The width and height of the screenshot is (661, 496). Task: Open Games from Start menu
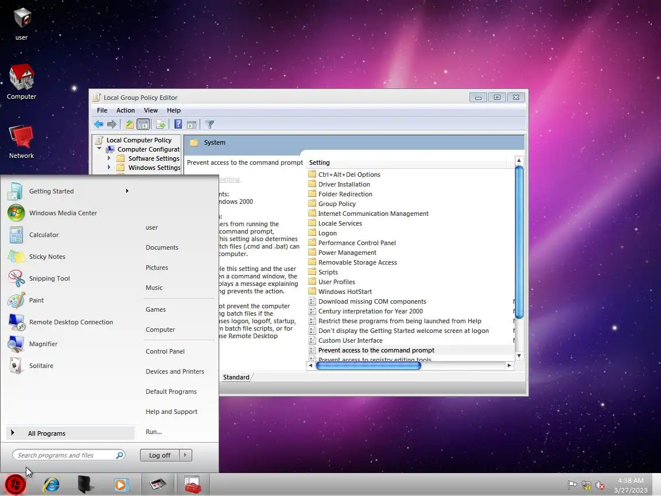155,309
